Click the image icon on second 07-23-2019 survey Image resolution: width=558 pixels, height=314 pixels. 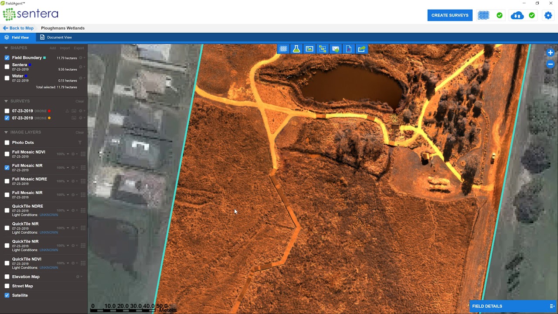74,118
